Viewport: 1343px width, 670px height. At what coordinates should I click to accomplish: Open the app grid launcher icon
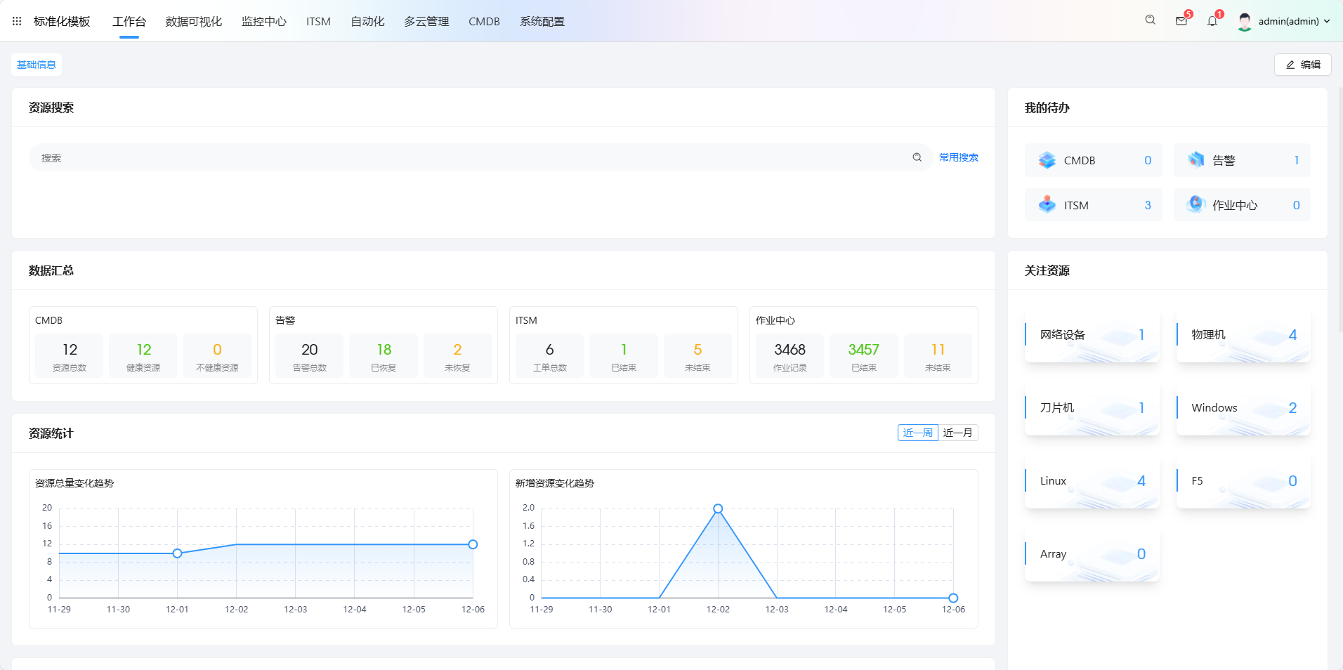(17, 21)
